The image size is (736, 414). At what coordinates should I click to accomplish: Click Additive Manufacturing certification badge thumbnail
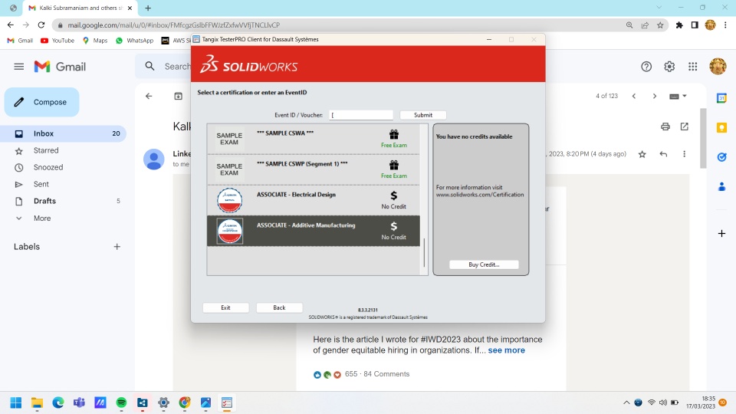coord(229,231)
